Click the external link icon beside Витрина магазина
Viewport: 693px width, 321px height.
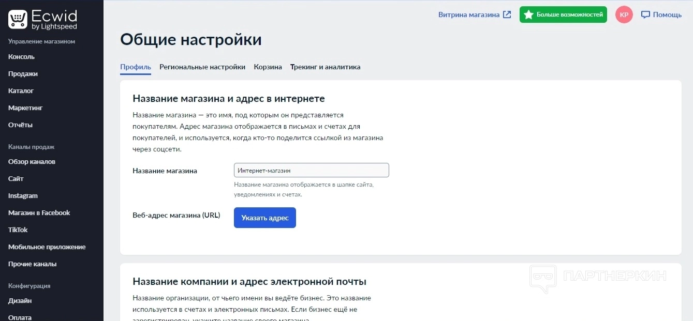[x=507, y=14]
